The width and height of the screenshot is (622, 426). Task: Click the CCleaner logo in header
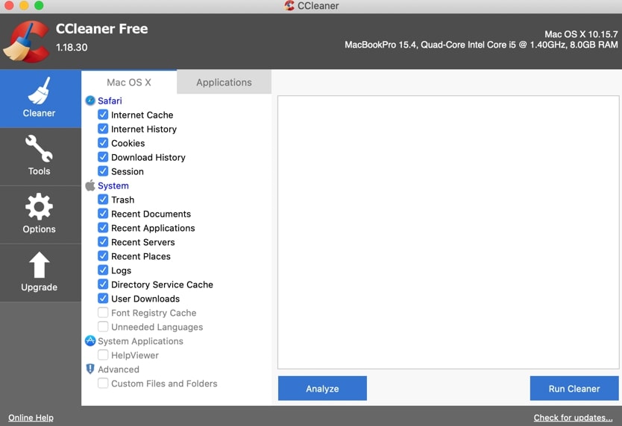coord(26,42)
